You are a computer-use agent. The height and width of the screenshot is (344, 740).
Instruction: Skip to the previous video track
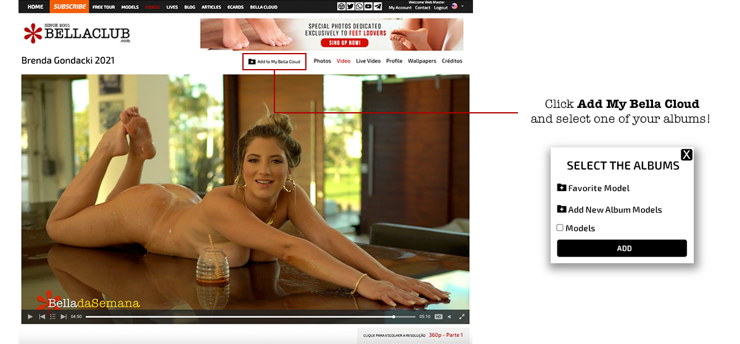[42, 317]
